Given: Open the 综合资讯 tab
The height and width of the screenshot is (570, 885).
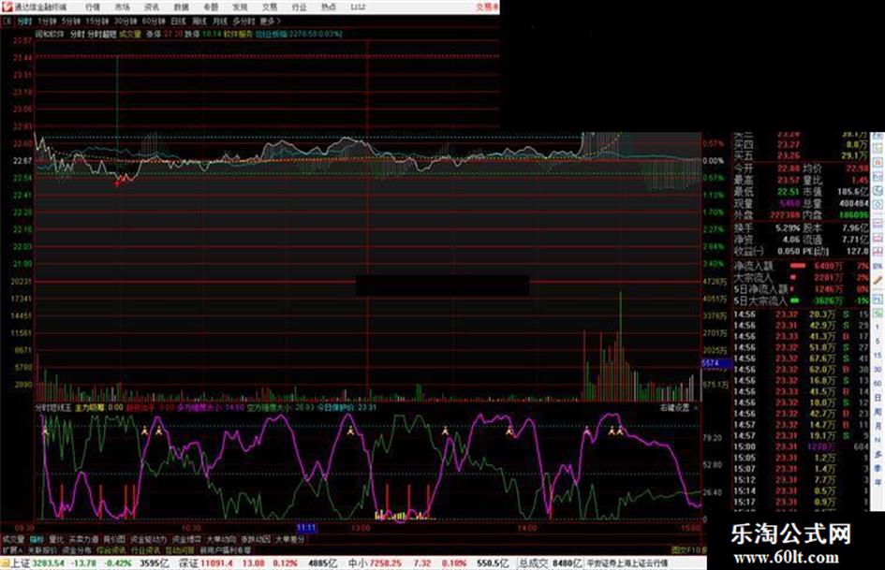Looking at the screenshot, I should tap(111, 549).
